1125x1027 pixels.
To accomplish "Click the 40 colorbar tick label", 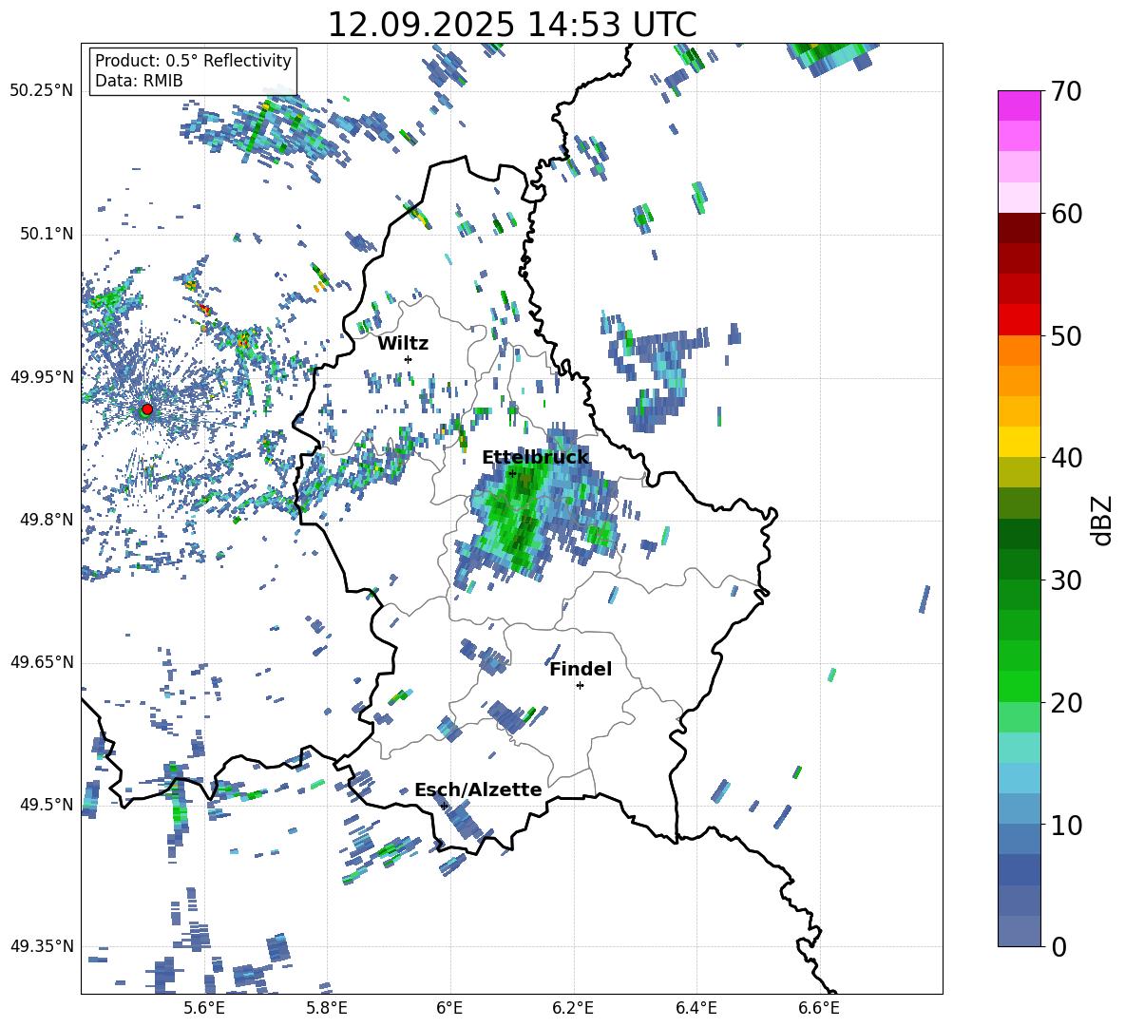I will pyautogui.click(x=1066, y=458).
